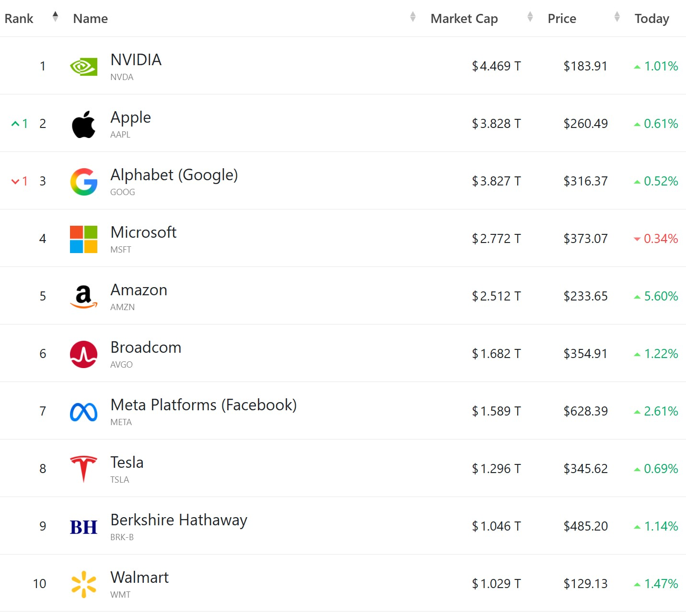Click the Berkshire Hathaway BH logo

[x=83, y=527]
